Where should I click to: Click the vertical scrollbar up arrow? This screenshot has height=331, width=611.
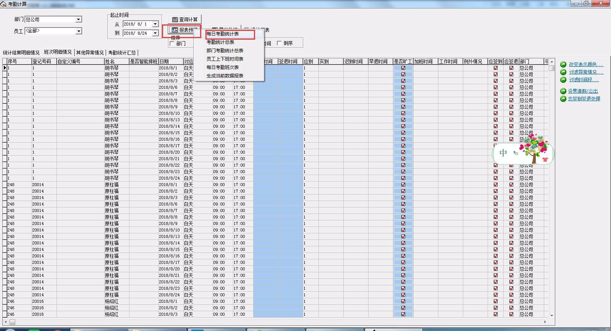coord(552,61)
